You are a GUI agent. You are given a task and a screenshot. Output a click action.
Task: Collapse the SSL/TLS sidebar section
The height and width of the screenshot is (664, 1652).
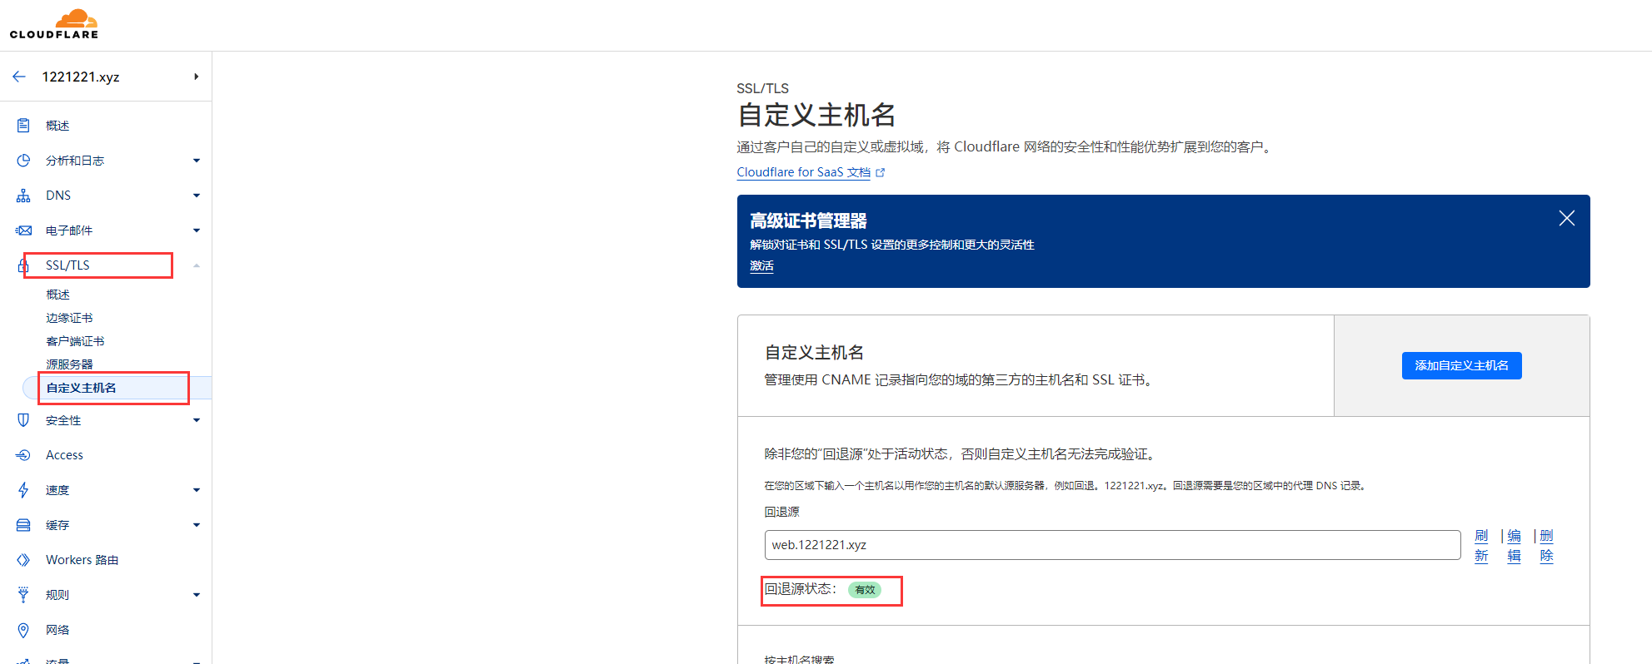pos(197,265)
